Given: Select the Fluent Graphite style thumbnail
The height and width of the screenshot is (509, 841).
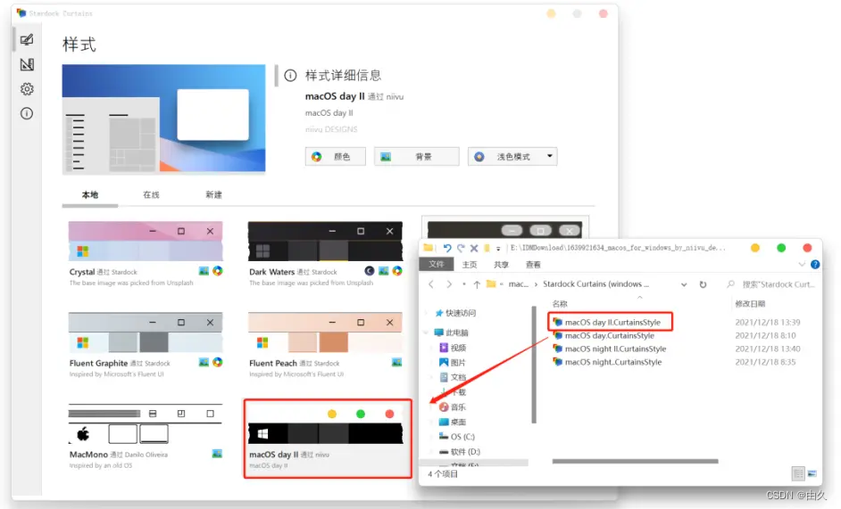Looking at the screenshot, I should pyautogui.click(x=146, y=332).
